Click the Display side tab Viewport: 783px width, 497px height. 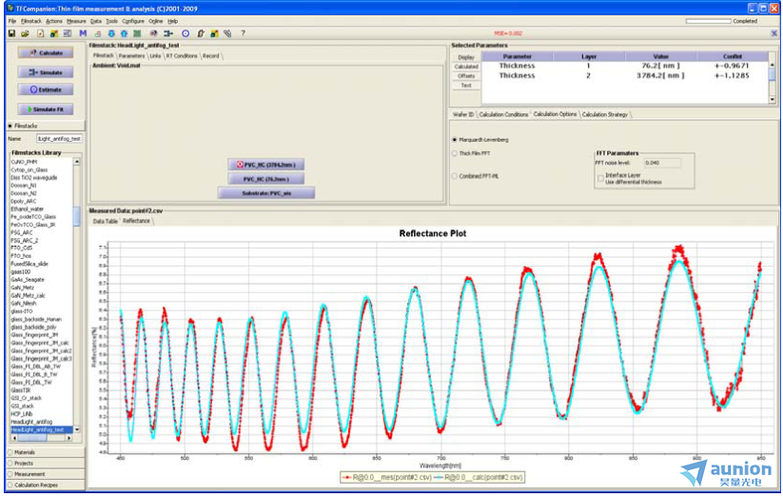[x=466, y=57]
